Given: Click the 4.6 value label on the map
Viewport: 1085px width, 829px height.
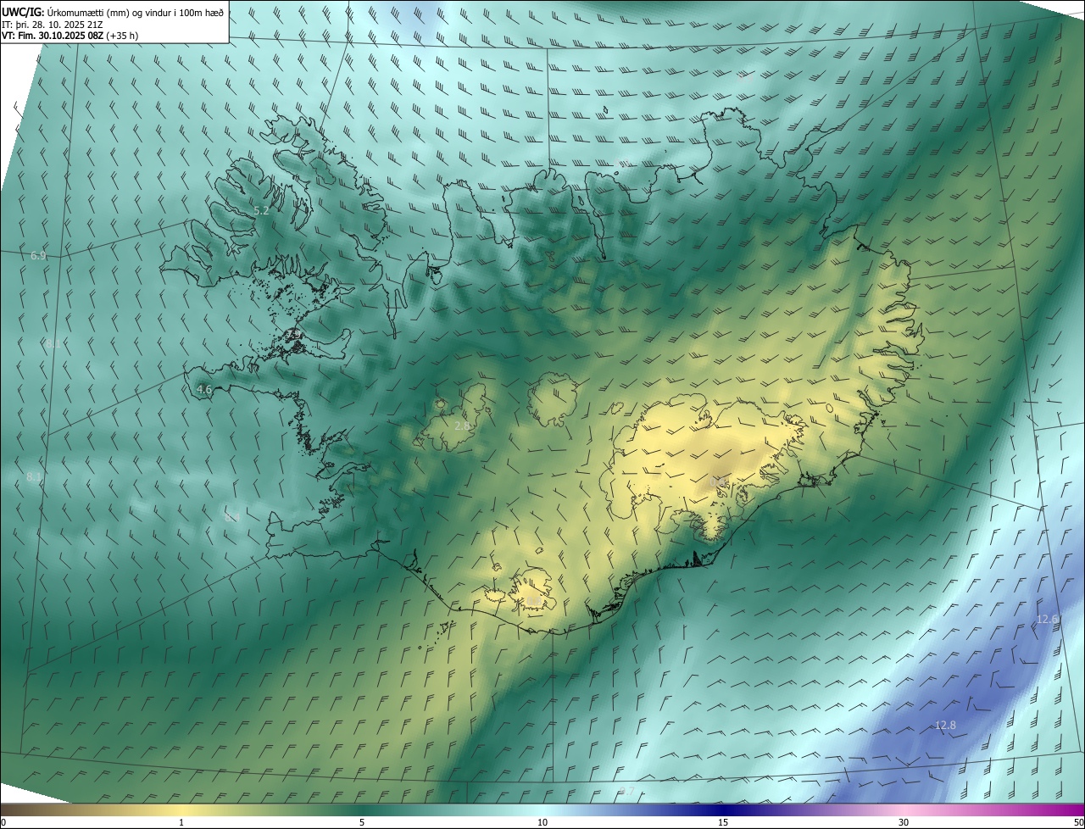Looking at the screenshot, I should (203, 390).
